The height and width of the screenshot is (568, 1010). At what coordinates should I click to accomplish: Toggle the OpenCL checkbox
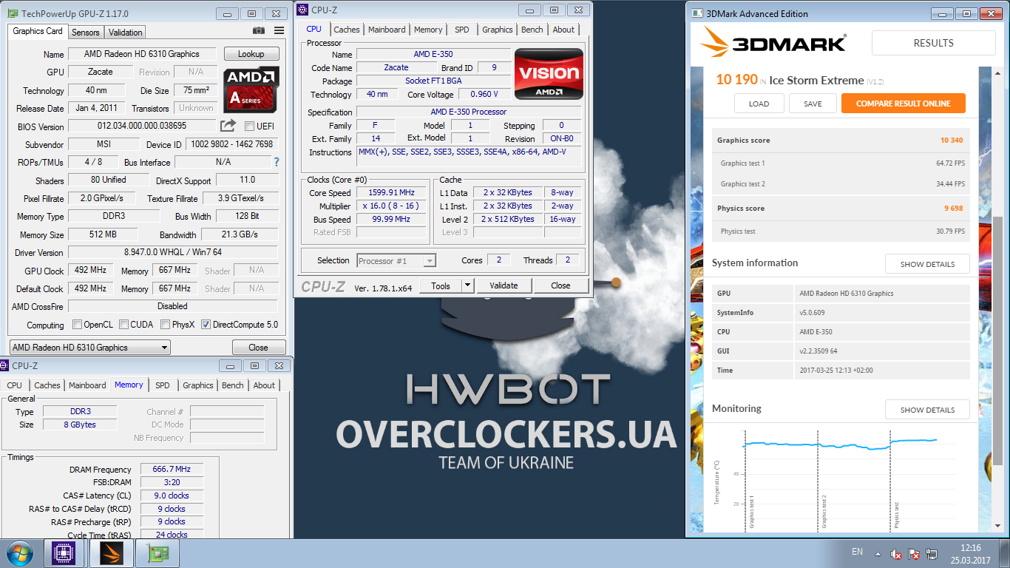pyautogui.click(x=77, y=325)
